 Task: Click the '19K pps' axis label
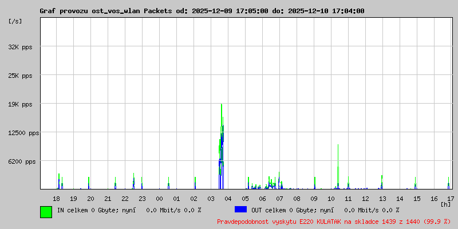pyautogui.click(x=21, y=104)
